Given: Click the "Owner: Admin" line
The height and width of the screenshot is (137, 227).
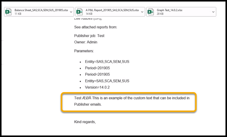Looking at the screenshot, I should 86,42.
